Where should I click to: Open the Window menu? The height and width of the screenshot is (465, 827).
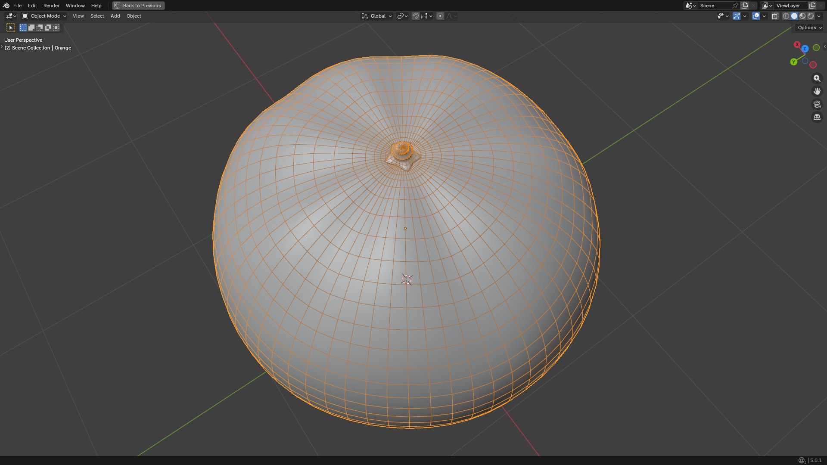75,6
